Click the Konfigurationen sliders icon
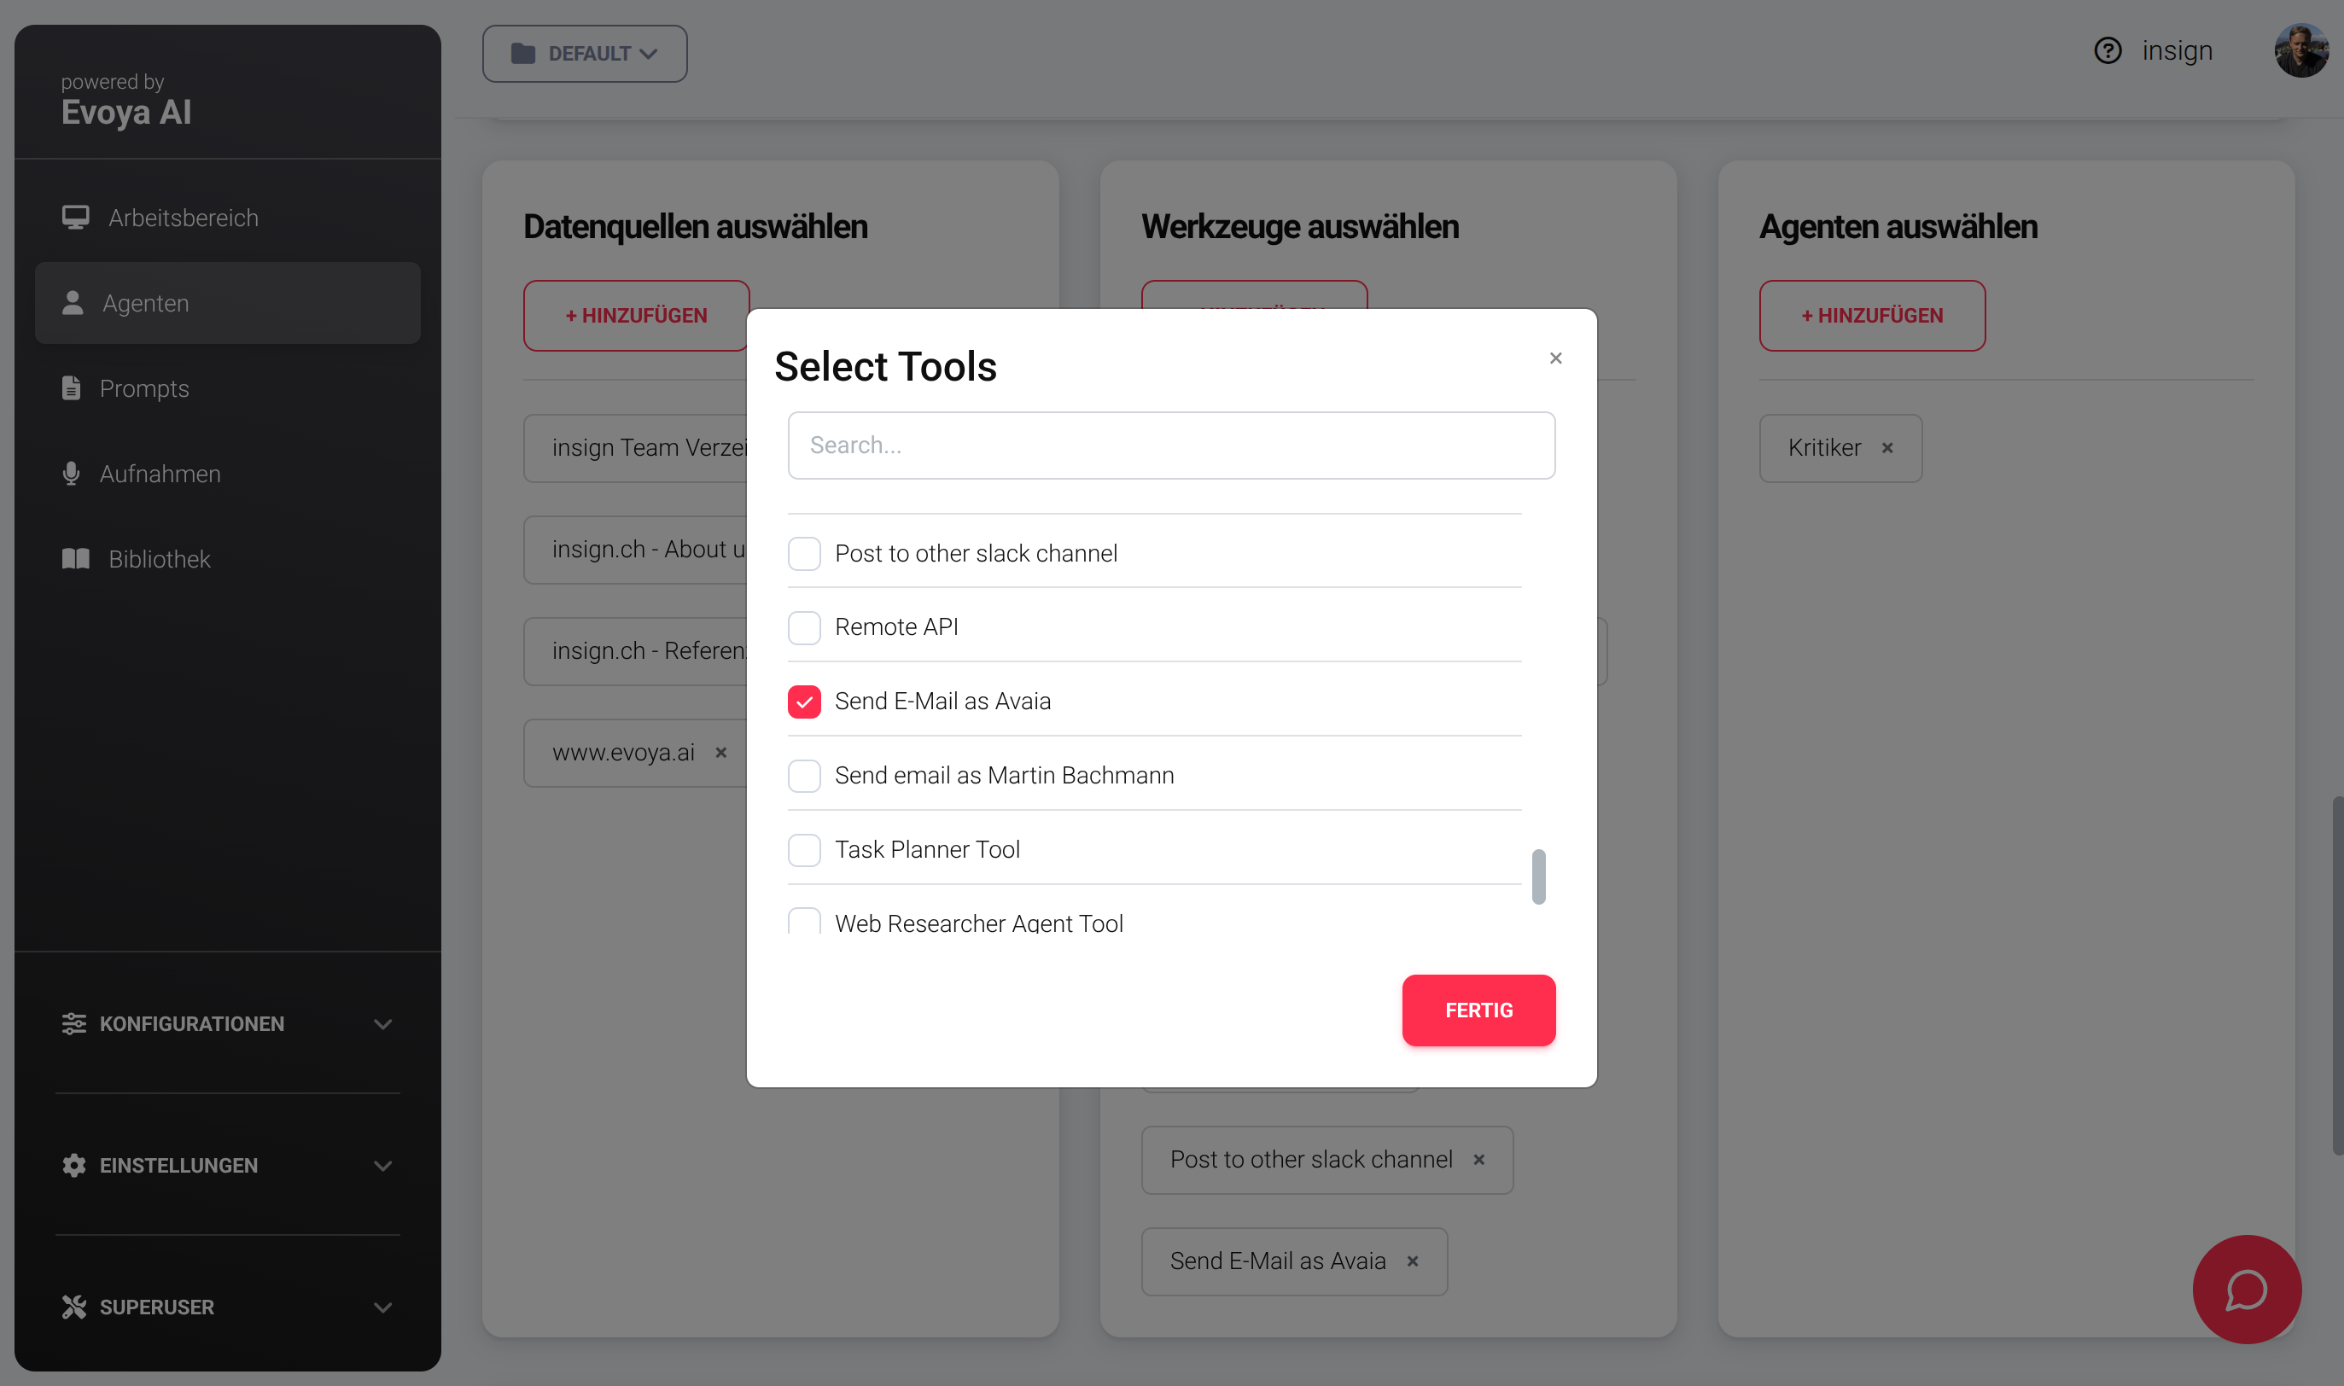 [75, 1023]
